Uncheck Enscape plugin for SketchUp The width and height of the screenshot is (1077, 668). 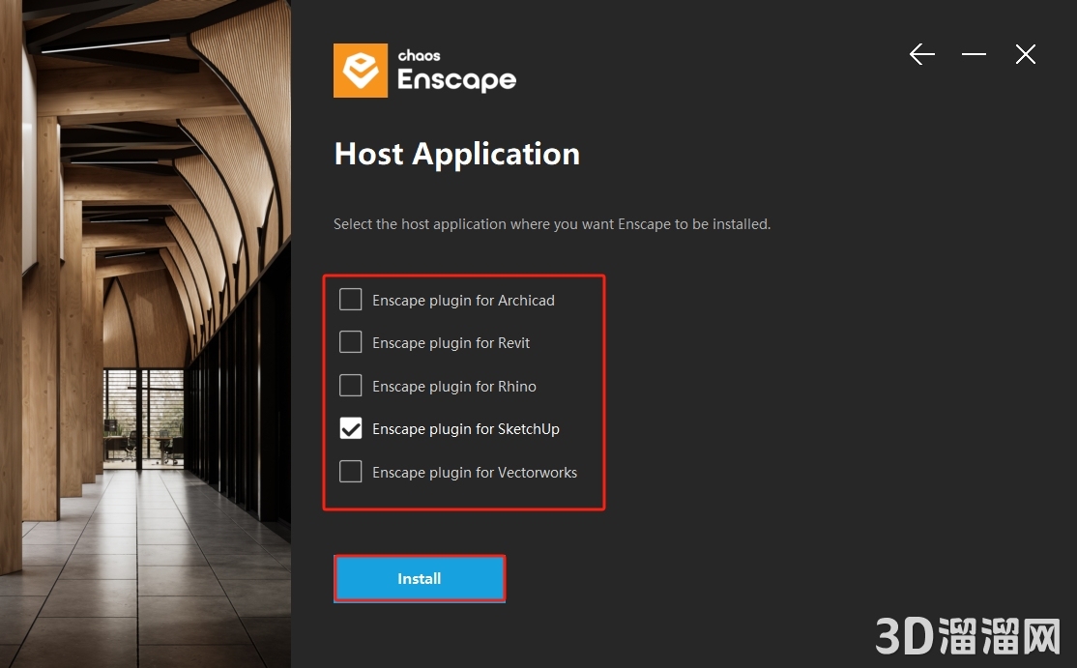click(350, 428)
